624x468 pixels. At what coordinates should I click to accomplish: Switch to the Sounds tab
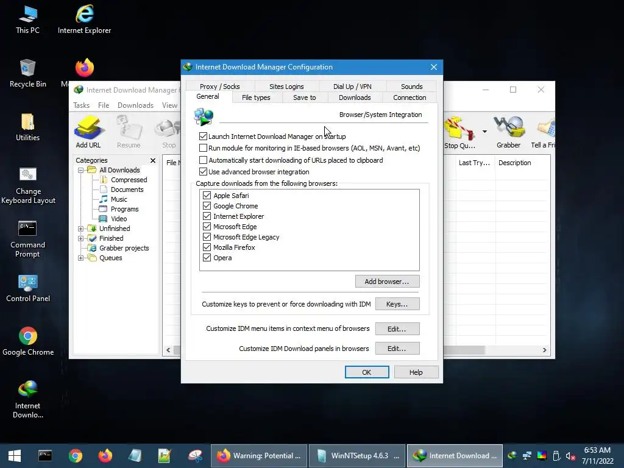click(x=411, y=87)
